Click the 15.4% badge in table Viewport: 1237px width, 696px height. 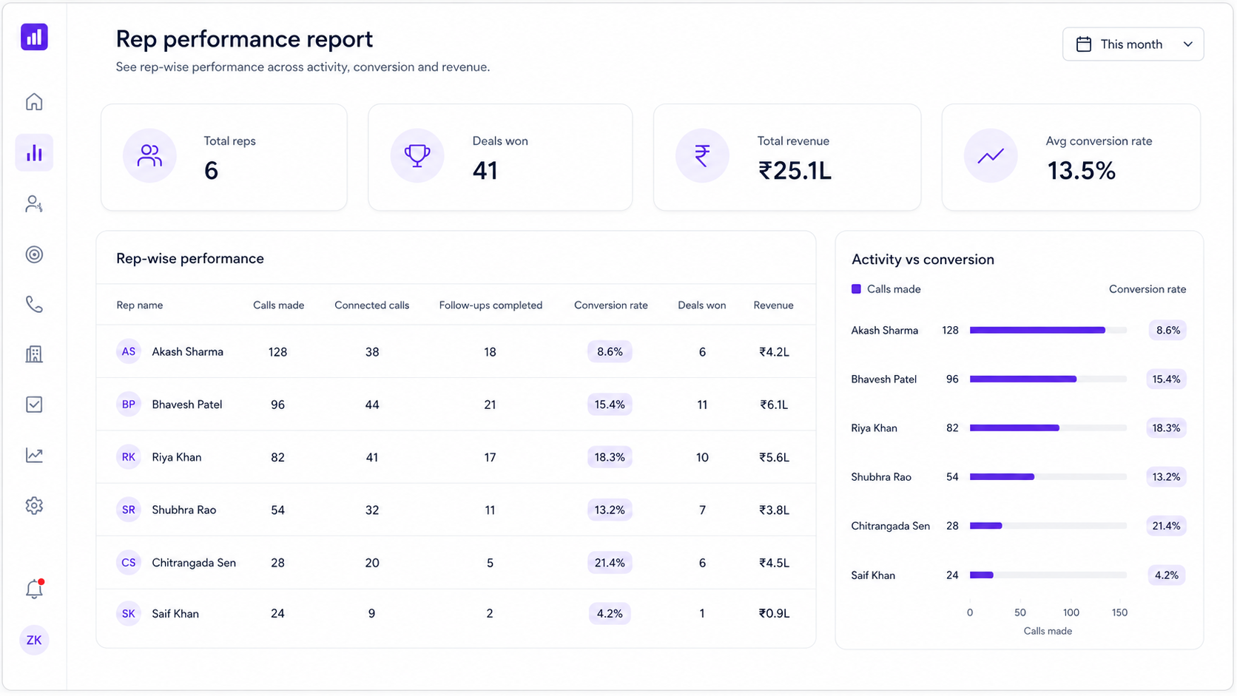coord(610,405)
